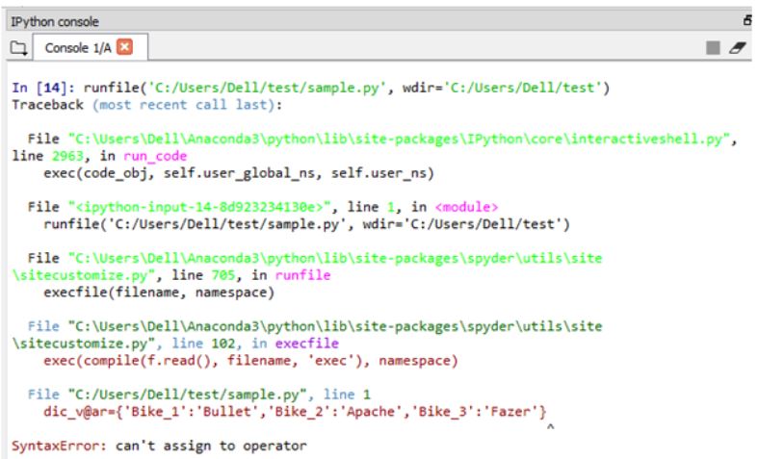Click the interactiveshell.py file path

(x=399, y=140)
